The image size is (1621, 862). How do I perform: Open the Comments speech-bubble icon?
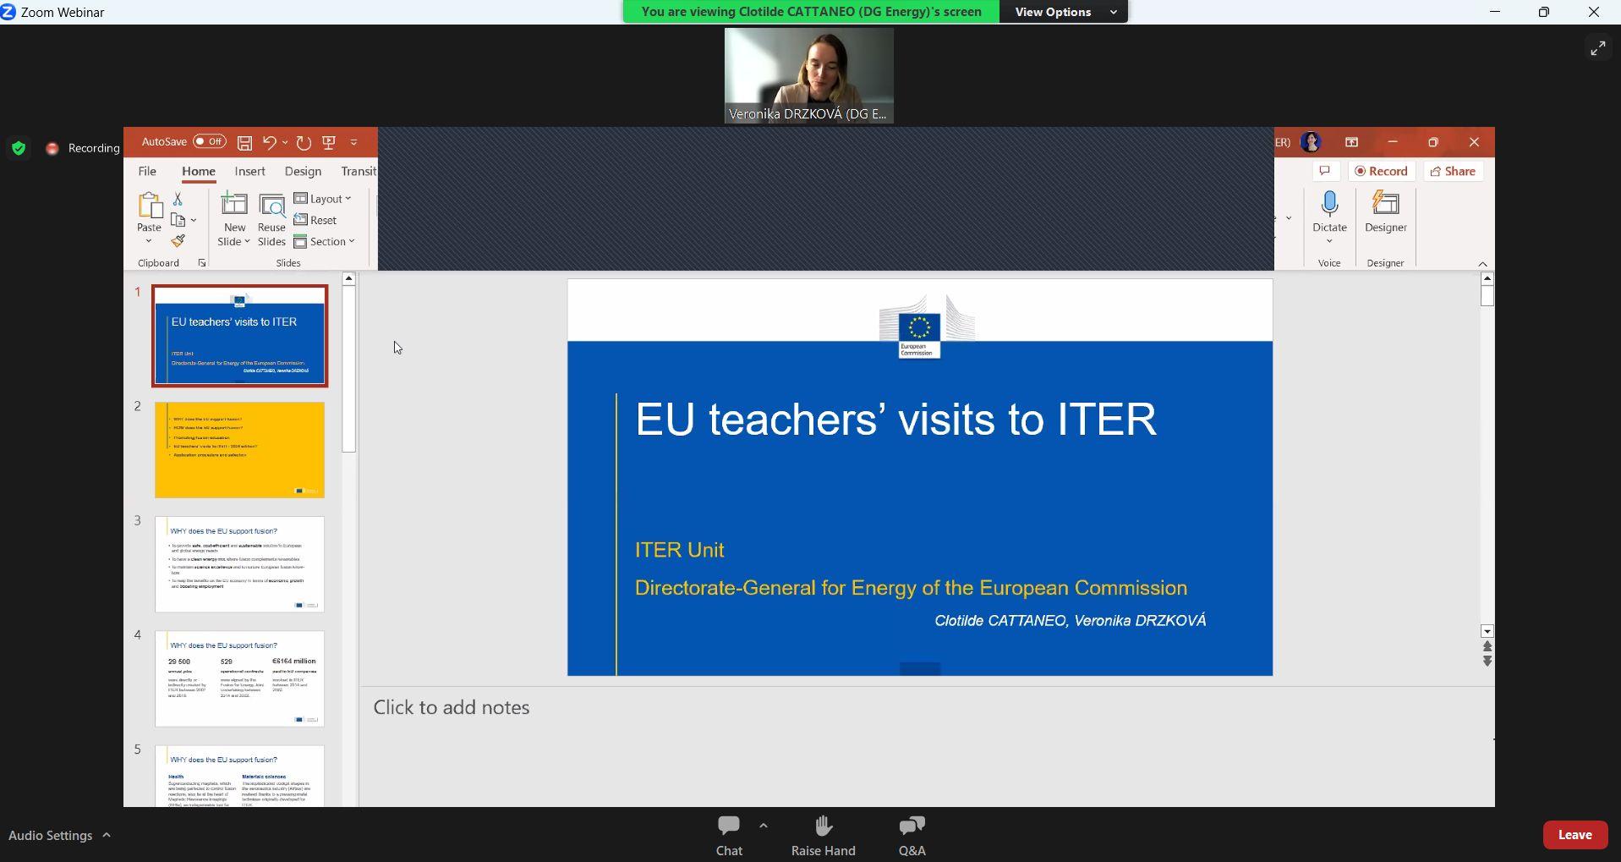(x=1325, y=171)
